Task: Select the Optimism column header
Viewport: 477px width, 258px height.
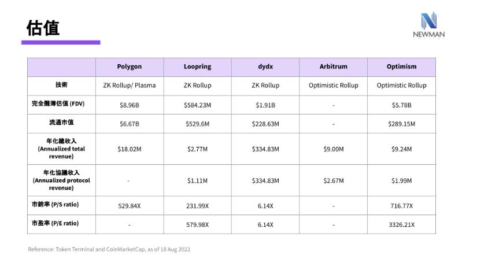Action: tap(401, 67)
